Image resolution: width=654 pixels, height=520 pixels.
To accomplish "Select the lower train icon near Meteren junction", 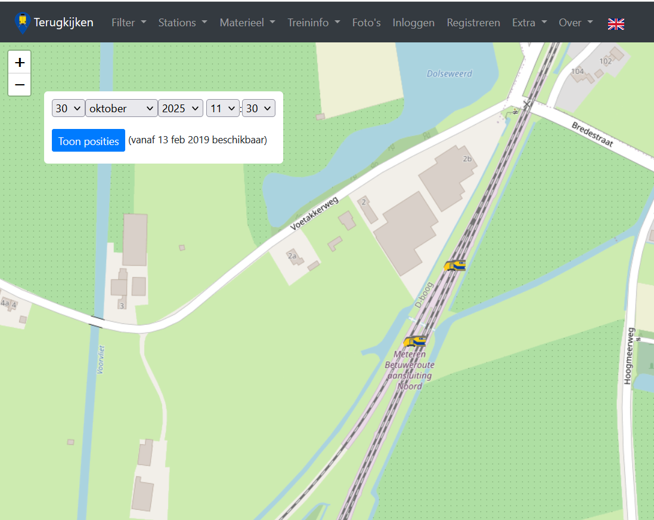I will click(415, 341).
